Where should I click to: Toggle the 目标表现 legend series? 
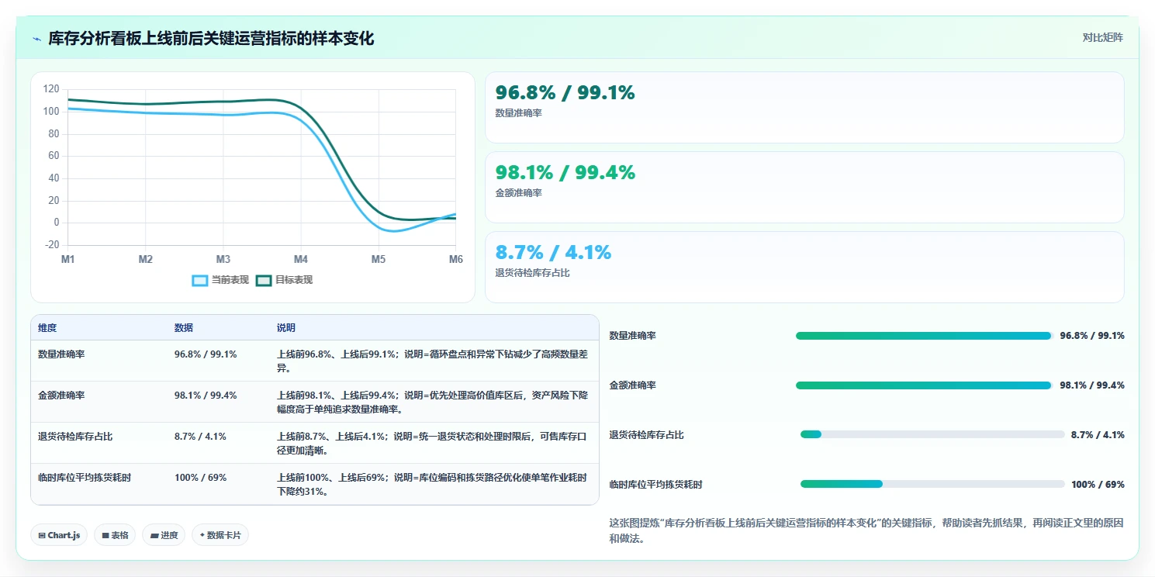[x=284, y=280]
